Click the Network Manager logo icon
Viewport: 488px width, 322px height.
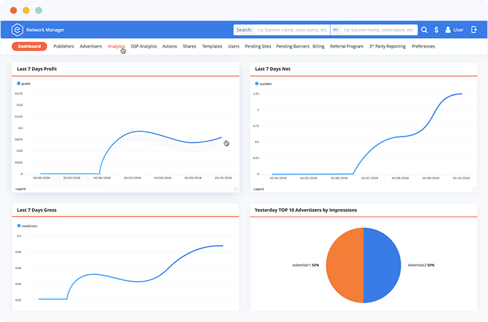point(19,30)
